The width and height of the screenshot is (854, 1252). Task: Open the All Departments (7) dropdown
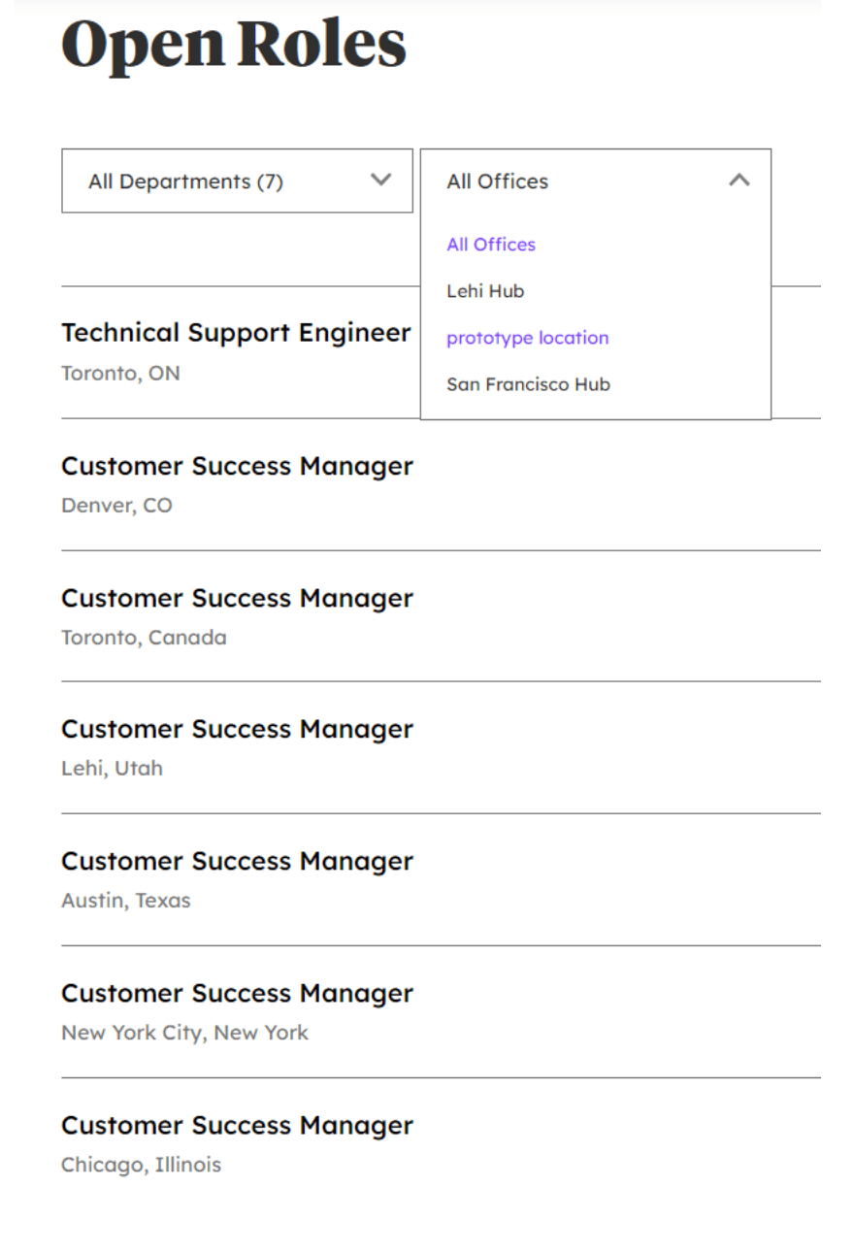237,181
